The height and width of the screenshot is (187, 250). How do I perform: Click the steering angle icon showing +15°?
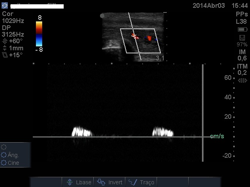(x=5, y=55)
